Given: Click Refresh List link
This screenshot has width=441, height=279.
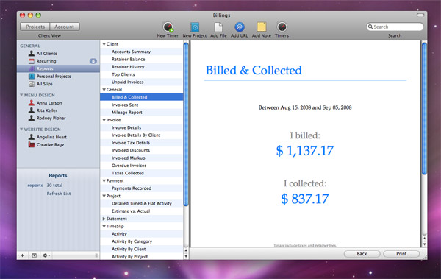Looking at the screenshot, I should click(x=59, y=194).
